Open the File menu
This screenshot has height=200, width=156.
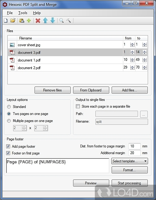(10, 13)
